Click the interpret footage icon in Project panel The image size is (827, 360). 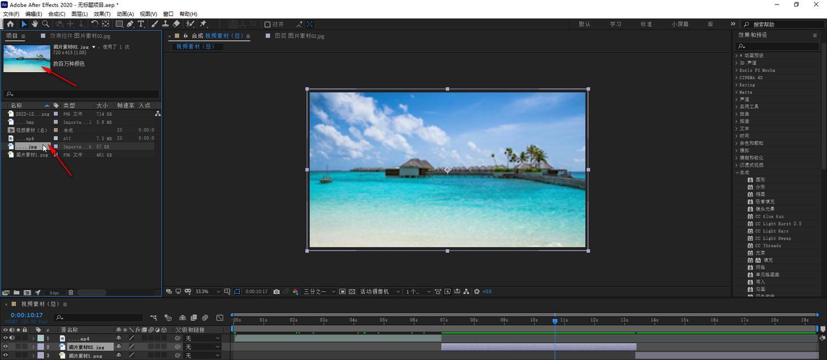pos(6,292)
